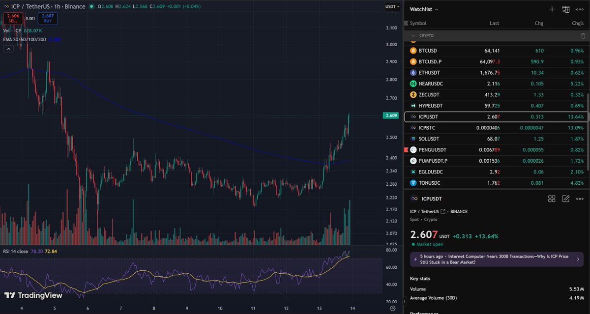This screenshot has width=590, height=314.
Task: Sort watchlist by the Last column header
Action: (494, 23)
